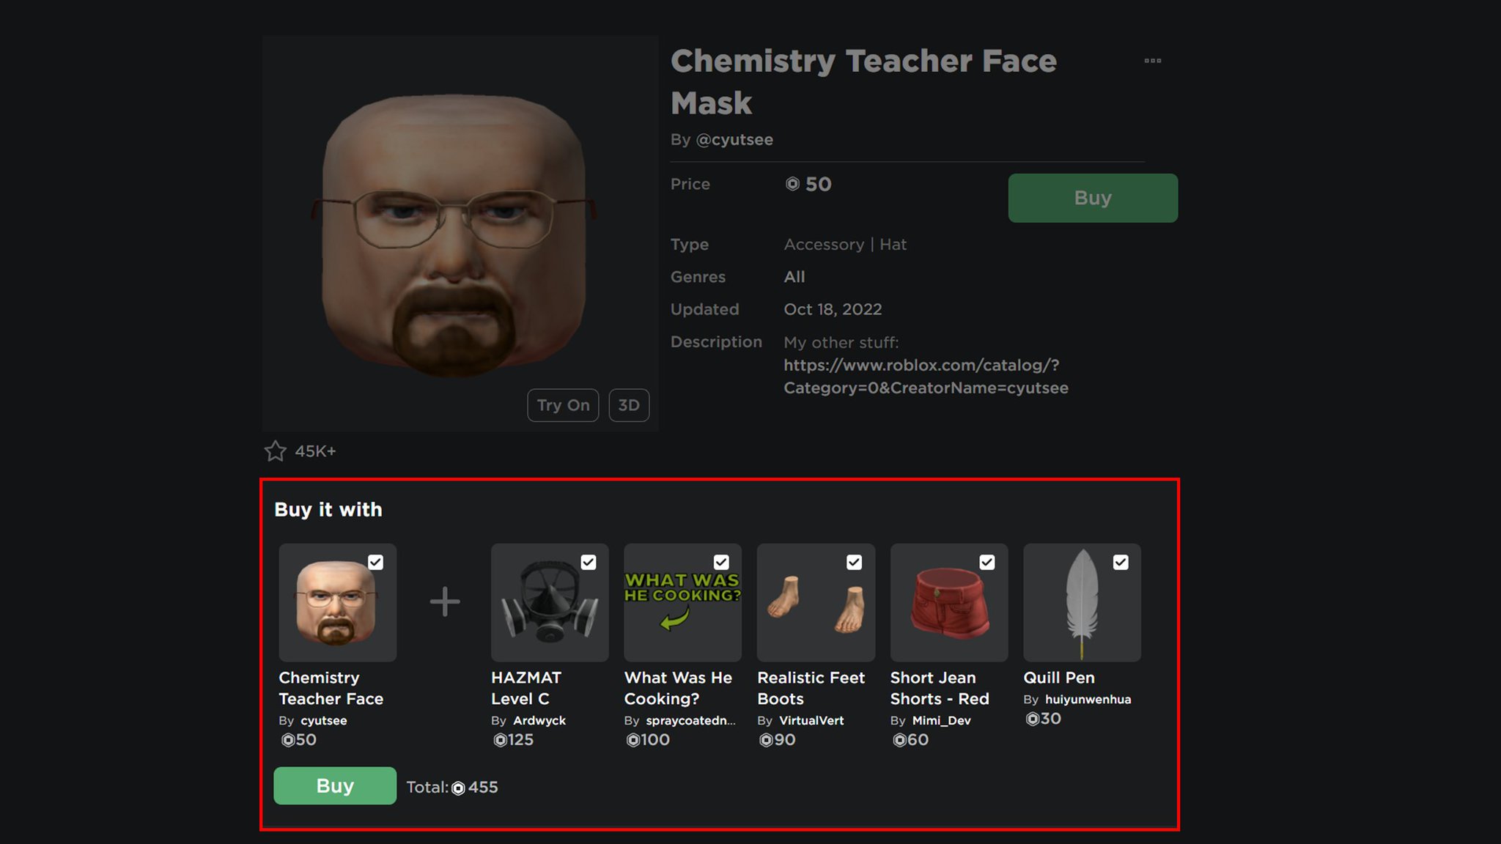Viewport: 1501px width, 844px height.
Task: Toggle Realistic Feet Boots checkbox
Action: pyautogui.click(x=855, y=563)
